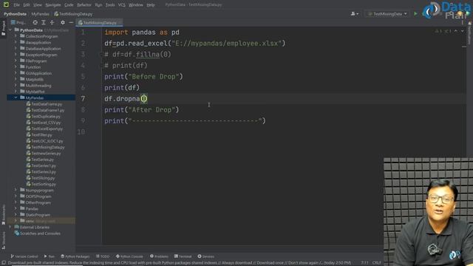The image size is (473, 266).
Task: Expand the CollectionProgram folder
Action: (16, 36)
